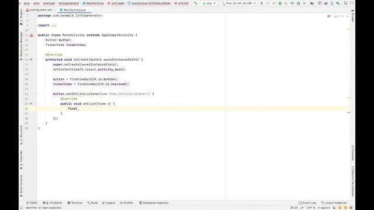Go to next highlighted error arrow
This screenshot has height=210, width=374.
point(348,16)
